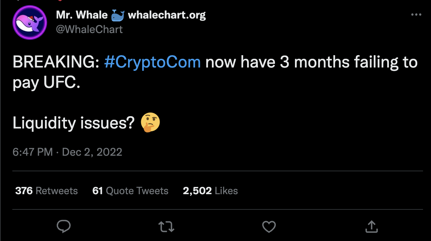This screenshot has height=241, width=431.
Task: Open the three-dot more options menu
Action: click(x=416, y=15)
